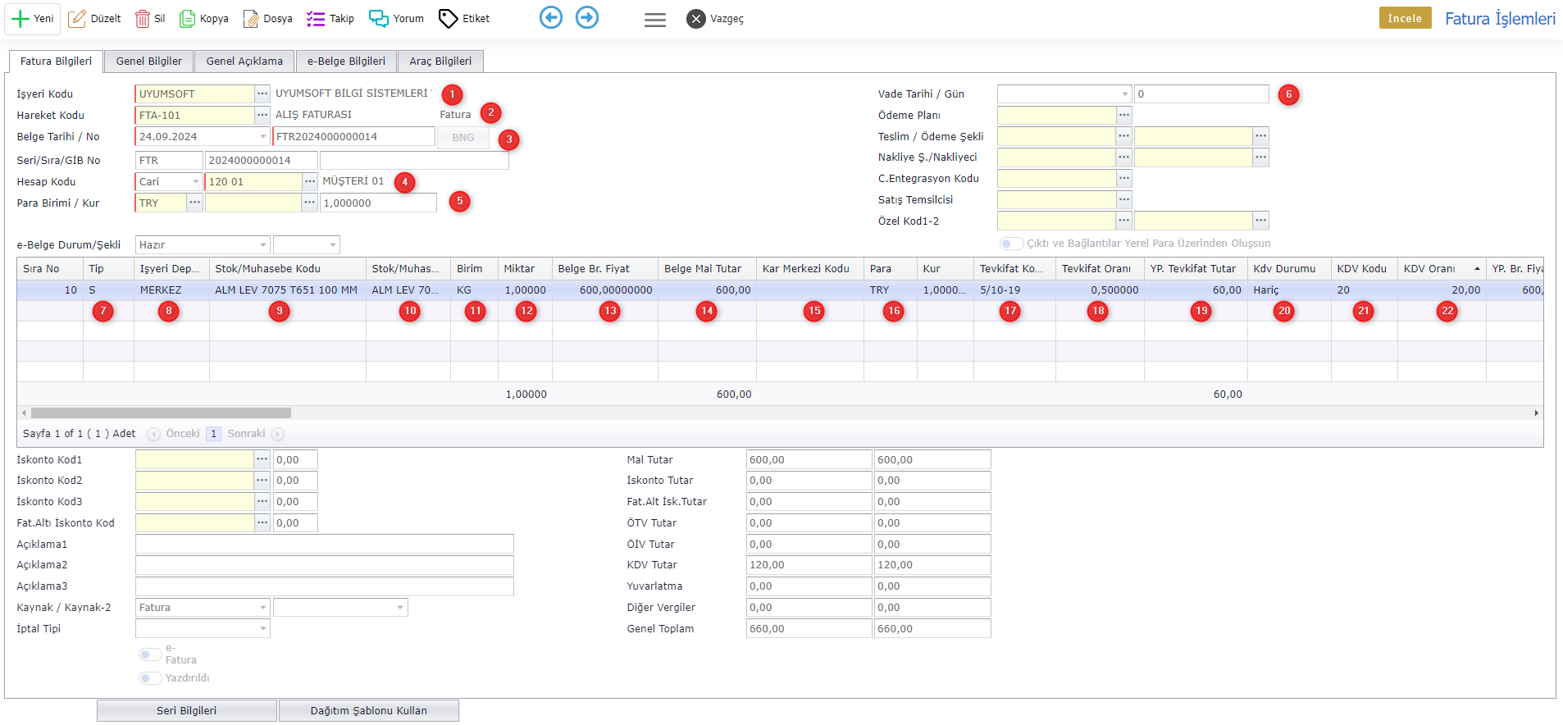Click the Vazgeç cancel icon
This screenshot has width=1563, height=725.
[696, 19]
